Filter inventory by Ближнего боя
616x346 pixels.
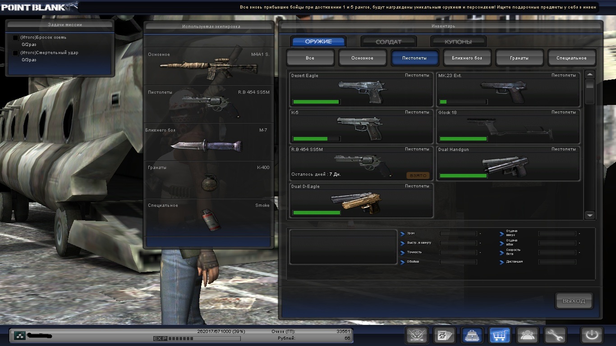click(467, 58)
